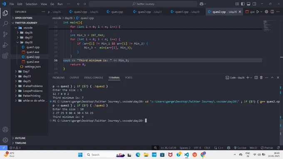Click the Go Live server button
The height and width of the screenshot is (159, 283).
tap(240, 148)
